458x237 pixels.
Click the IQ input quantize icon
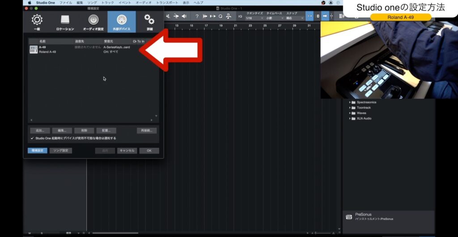pyautogui.click(x=240, y=17)
